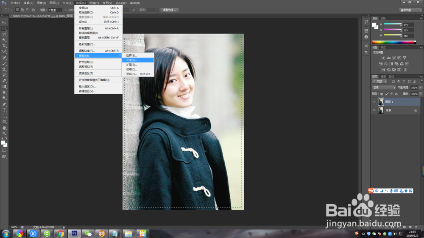Open the opacity 不透明度 dropdown arrow
Viewport: 424px width, 238px height.
tap(420, 88)
